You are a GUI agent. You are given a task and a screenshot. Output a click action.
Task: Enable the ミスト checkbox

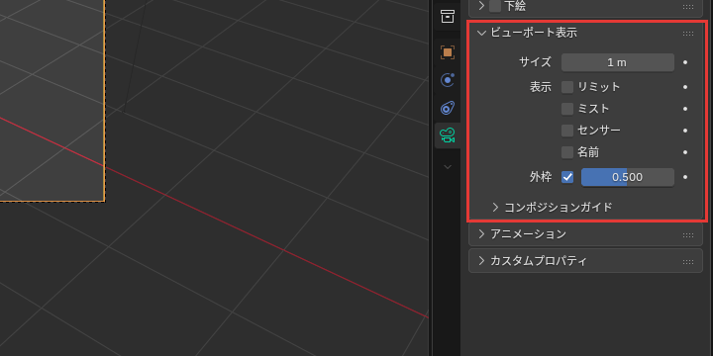[x=567, y=109]
